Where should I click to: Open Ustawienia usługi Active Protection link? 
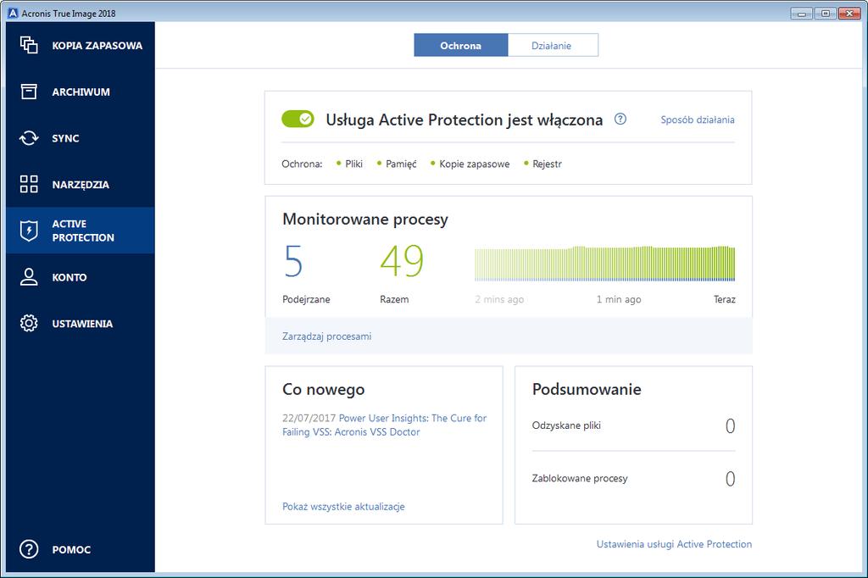[674, 544]
